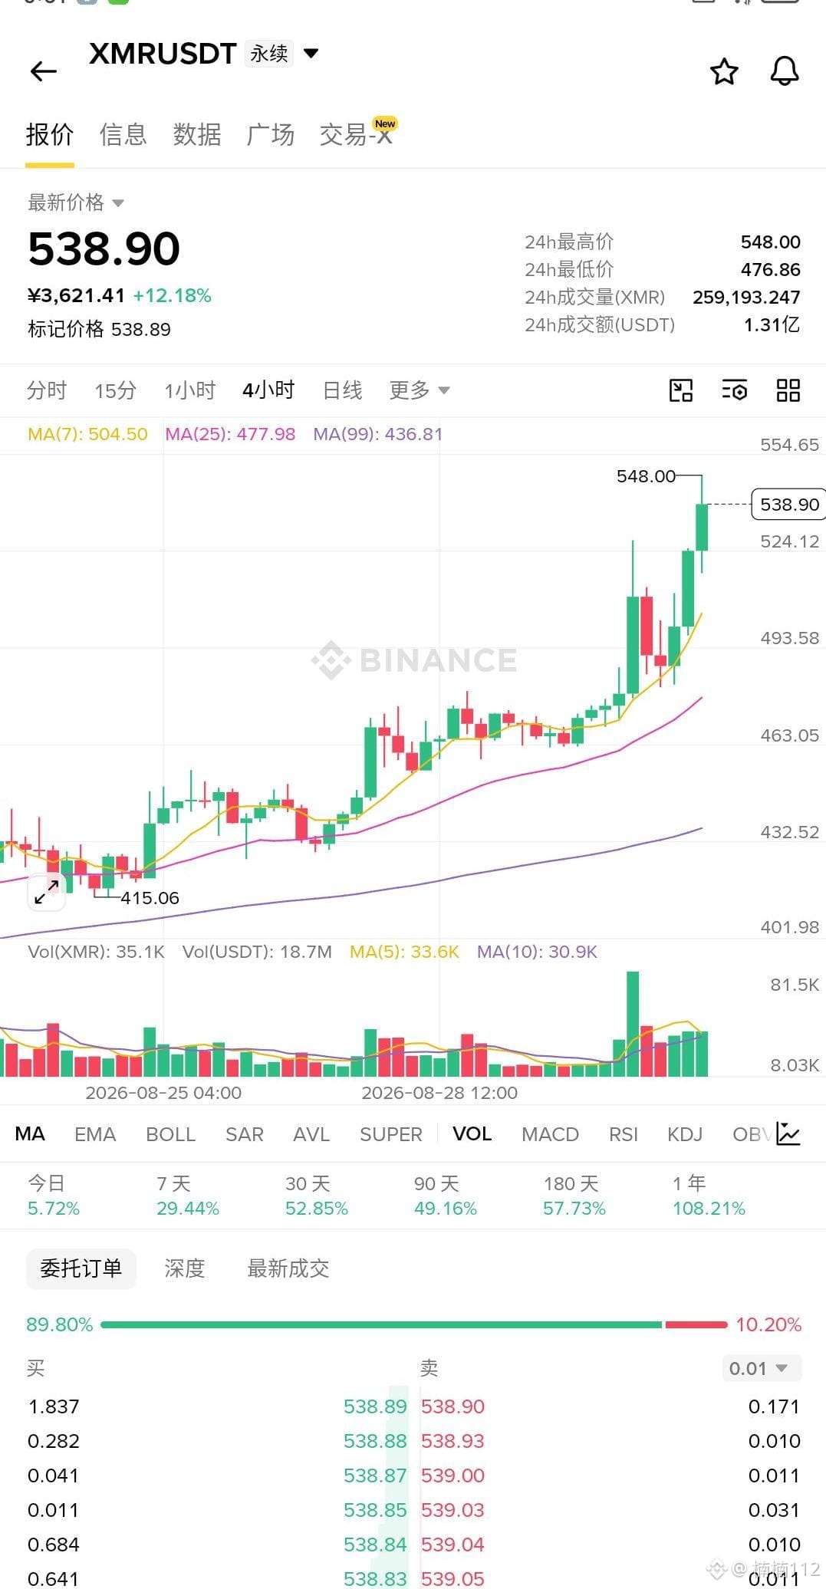Toggle the AVL indicator
The image size is (826, 1589).
pyautogui.click(x=311, y=1134)
